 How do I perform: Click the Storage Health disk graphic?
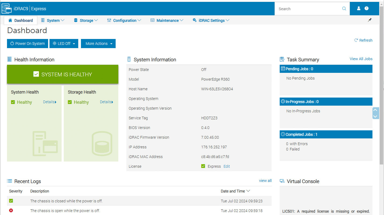pos(102,144)
